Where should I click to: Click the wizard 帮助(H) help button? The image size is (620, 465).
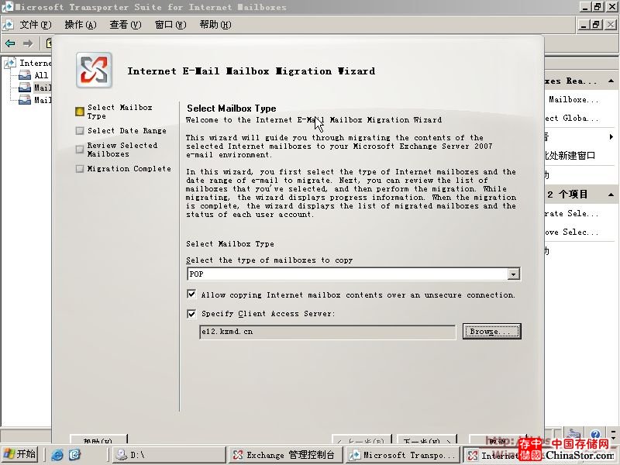[x=98, y=440]
